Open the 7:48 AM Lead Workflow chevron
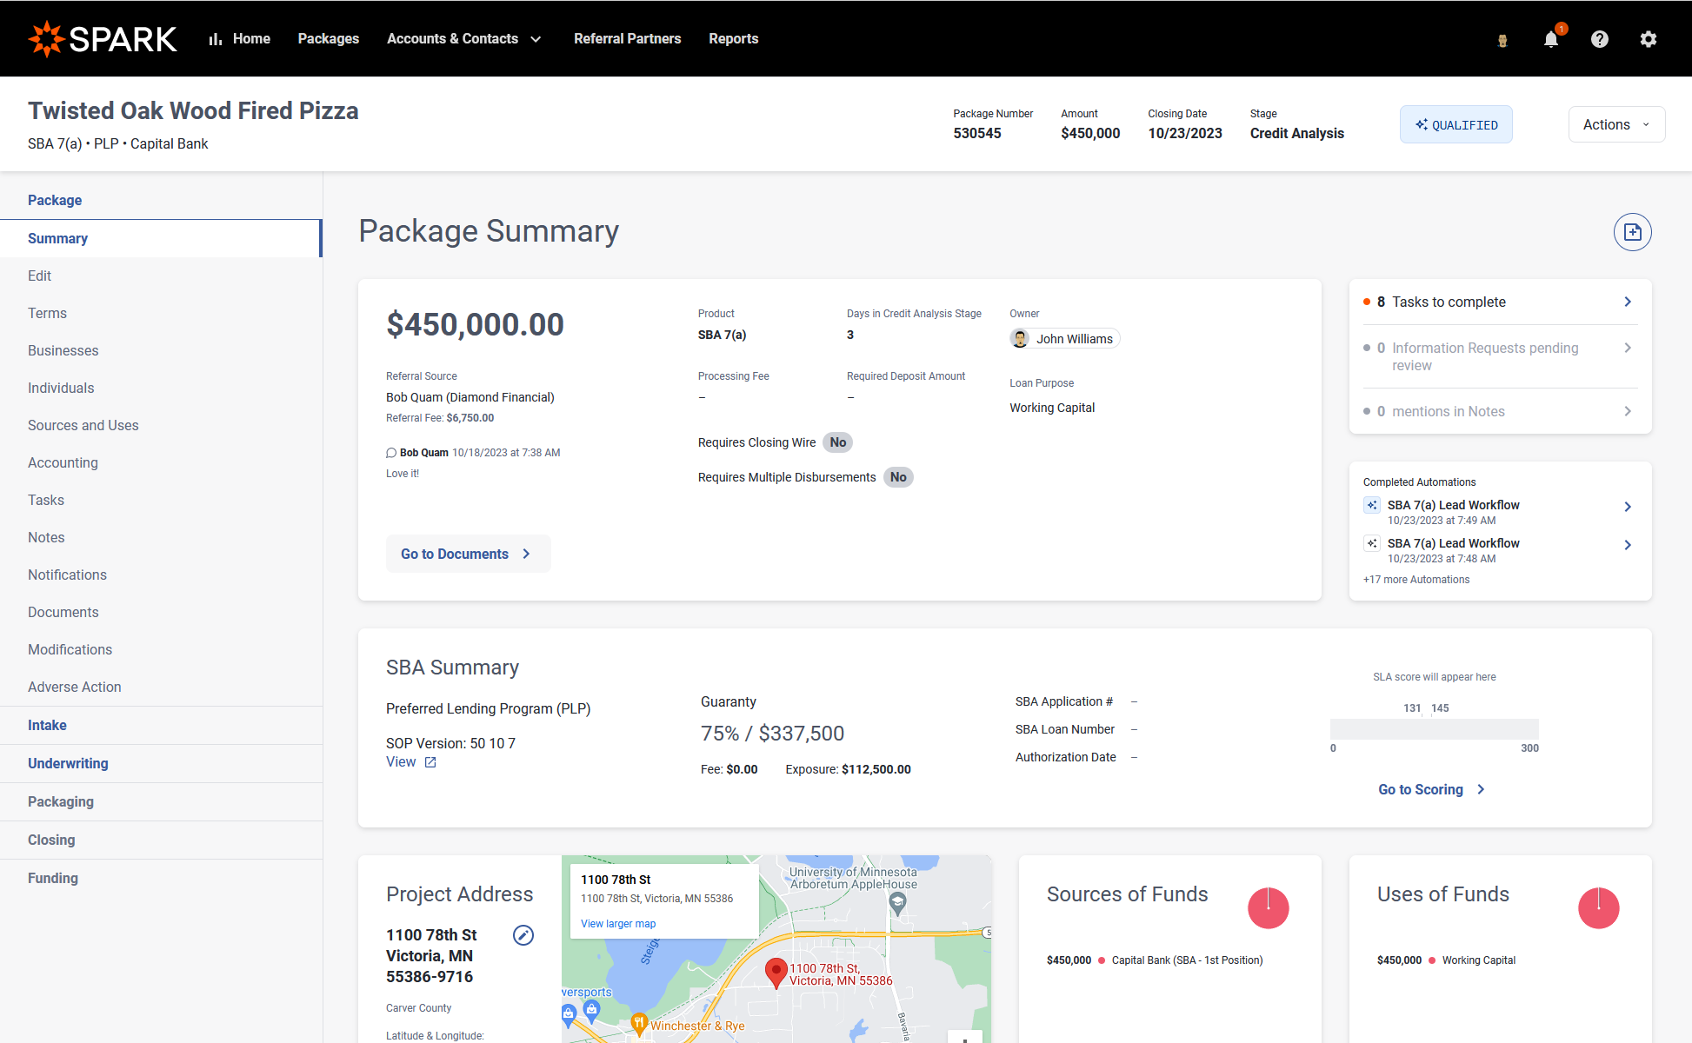The image size is (1692, 1043). (1628, 545)
